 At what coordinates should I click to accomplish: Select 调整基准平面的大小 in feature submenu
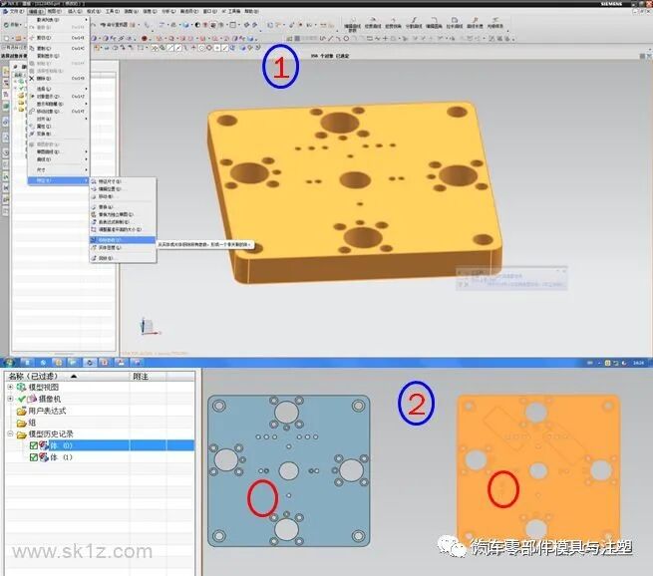coord(123,229)
